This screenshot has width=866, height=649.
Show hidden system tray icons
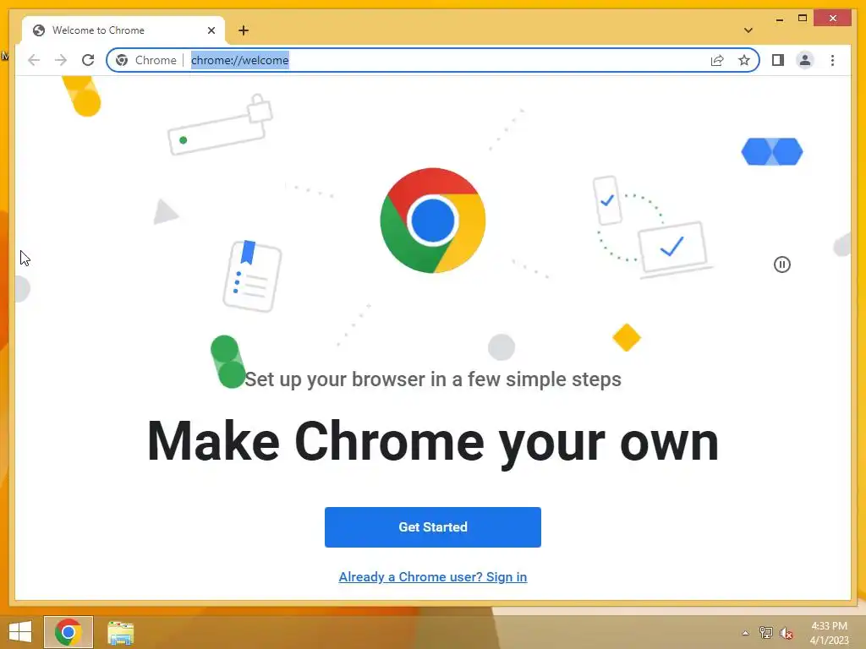point(745,633)
